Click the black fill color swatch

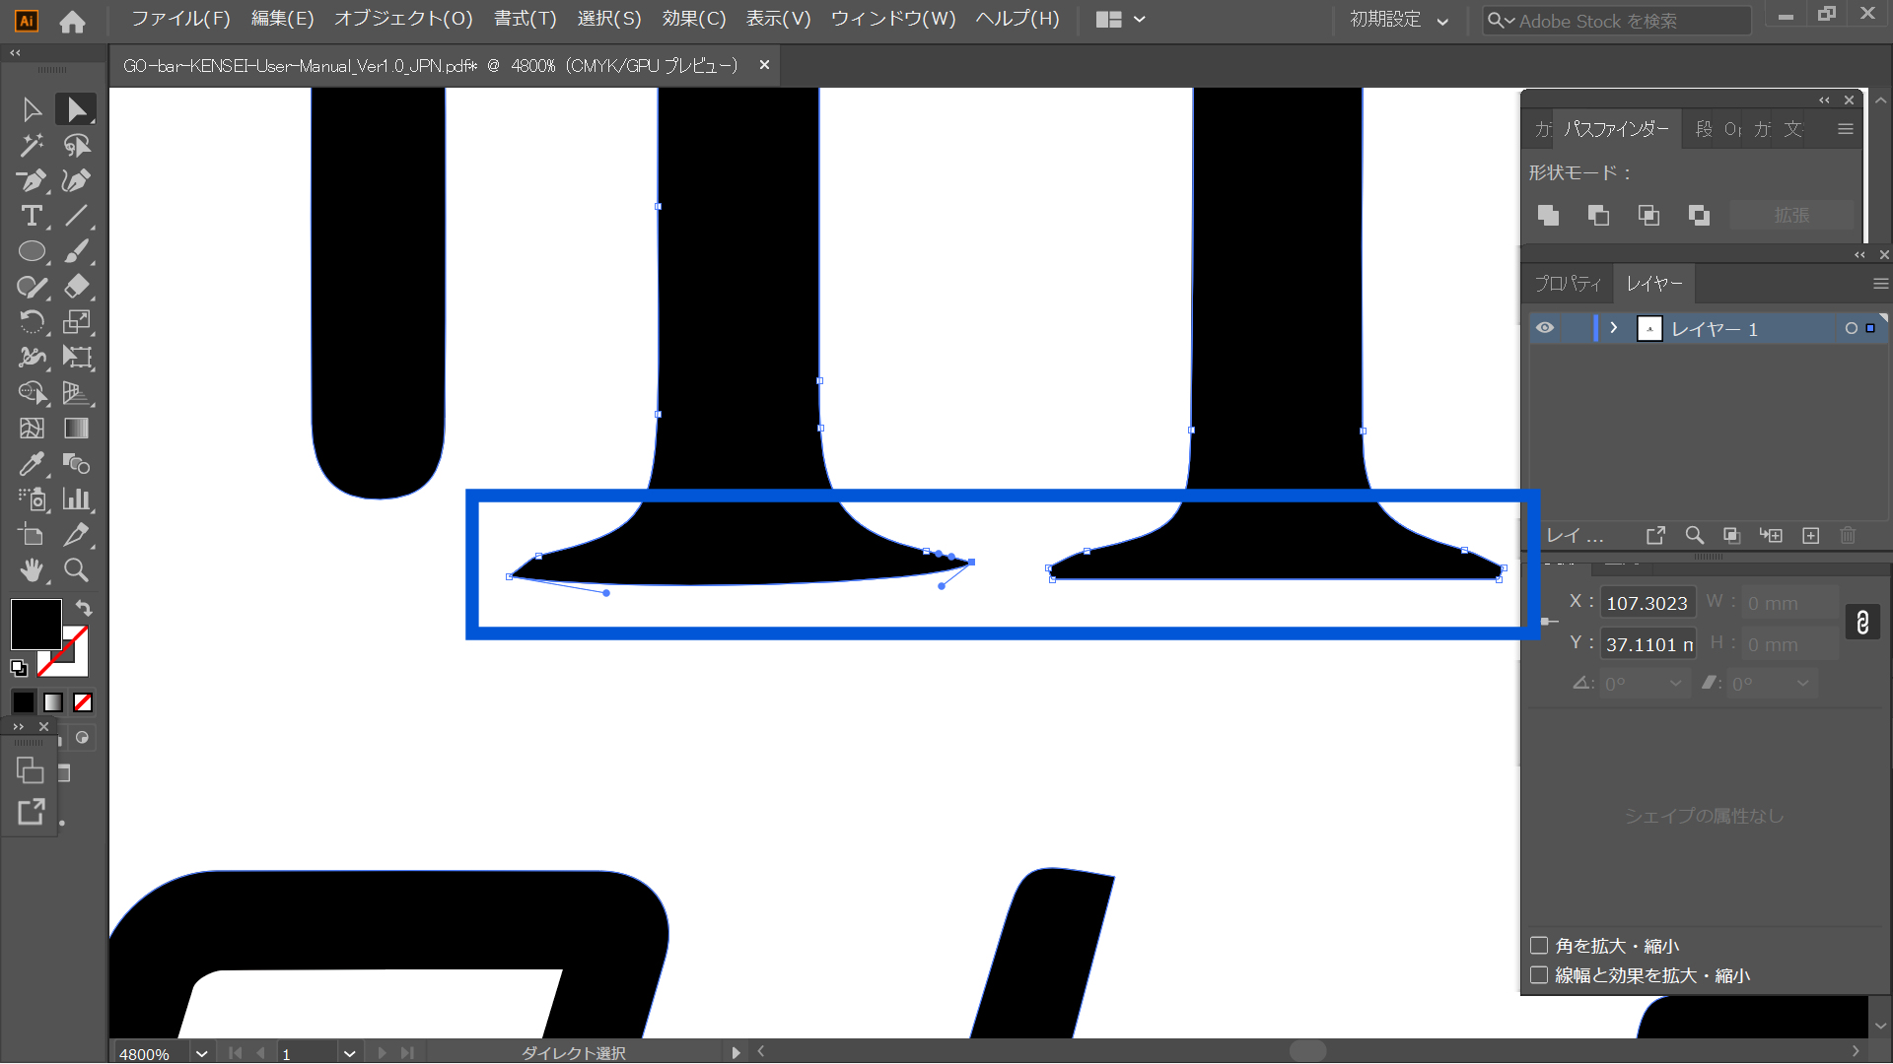point(36,624)
